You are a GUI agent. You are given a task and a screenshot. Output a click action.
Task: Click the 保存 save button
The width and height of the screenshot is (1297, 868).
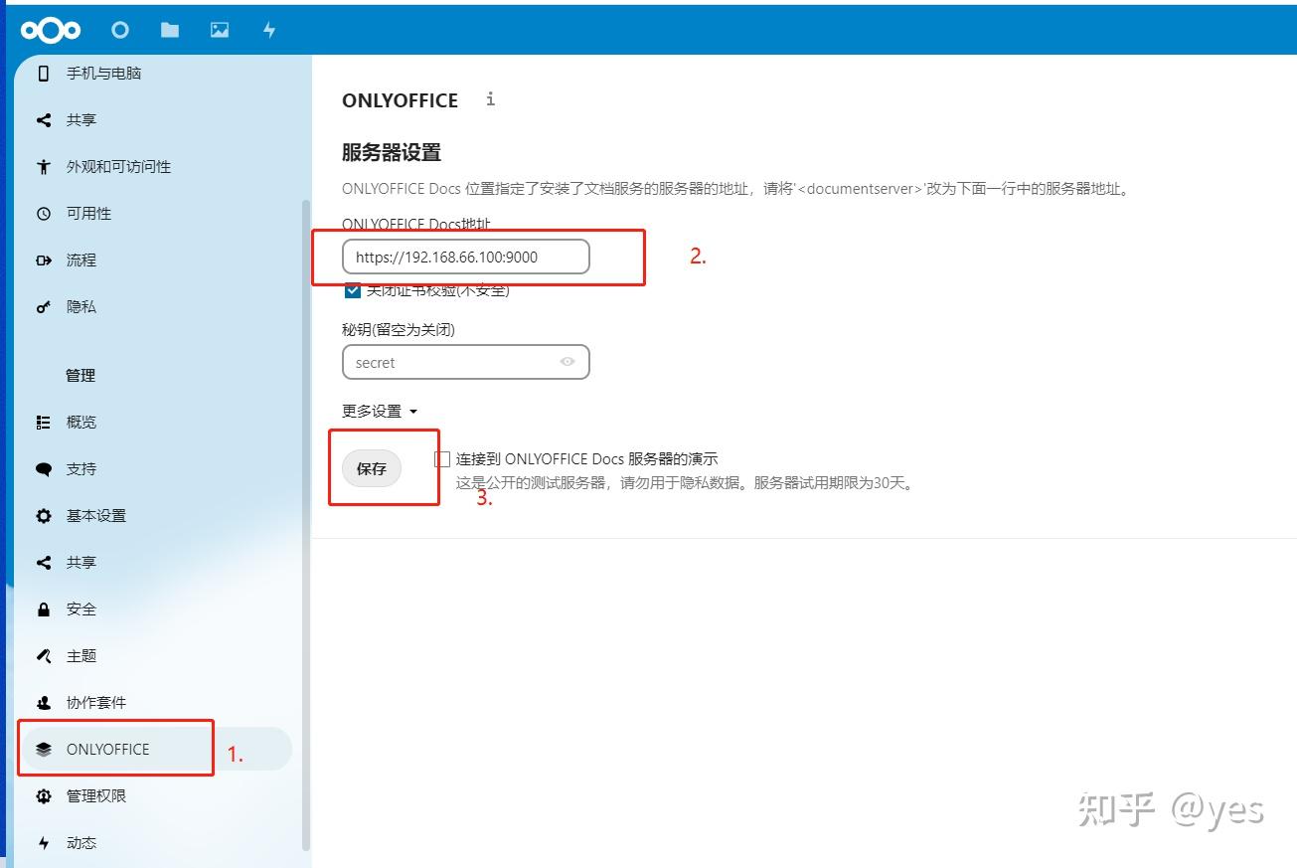click(370, 468)
